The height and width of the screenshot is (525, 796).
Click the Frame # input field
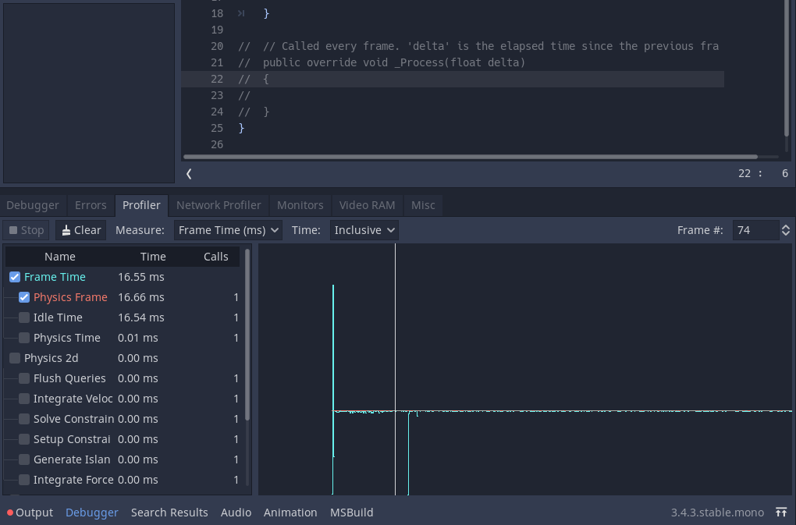coord(754,230)
